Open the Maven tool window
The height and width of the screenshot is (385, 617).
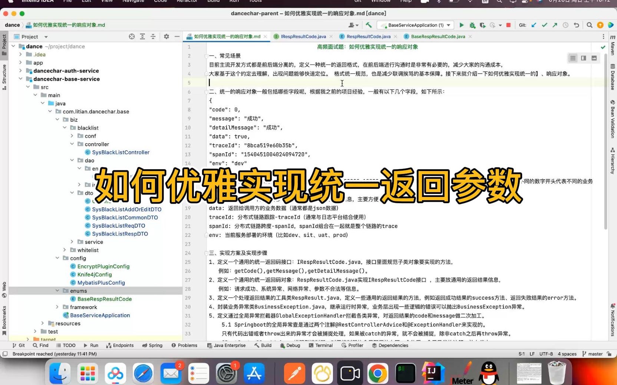click(613, 45)
